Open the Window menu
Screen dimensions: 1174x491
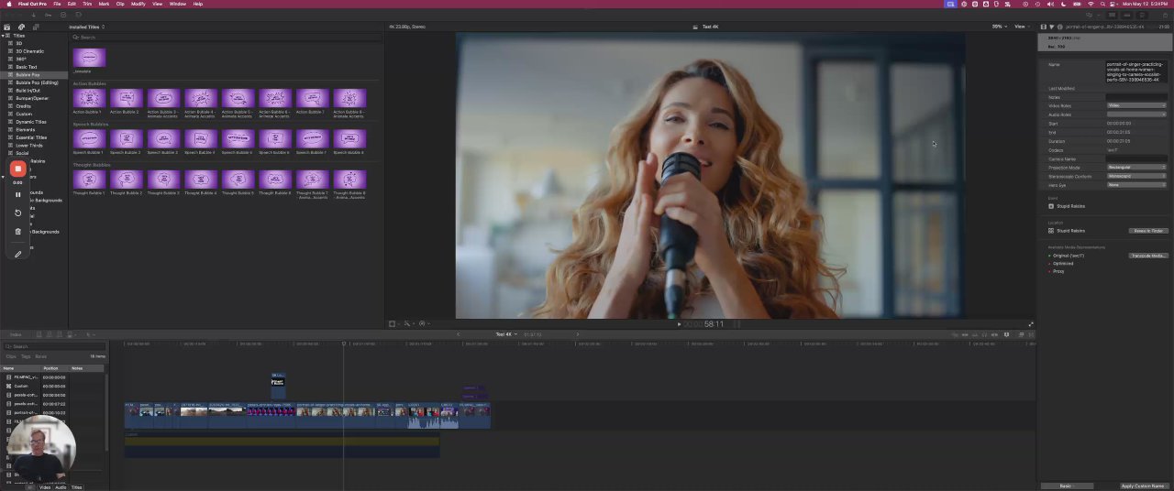tap(178, 4)
